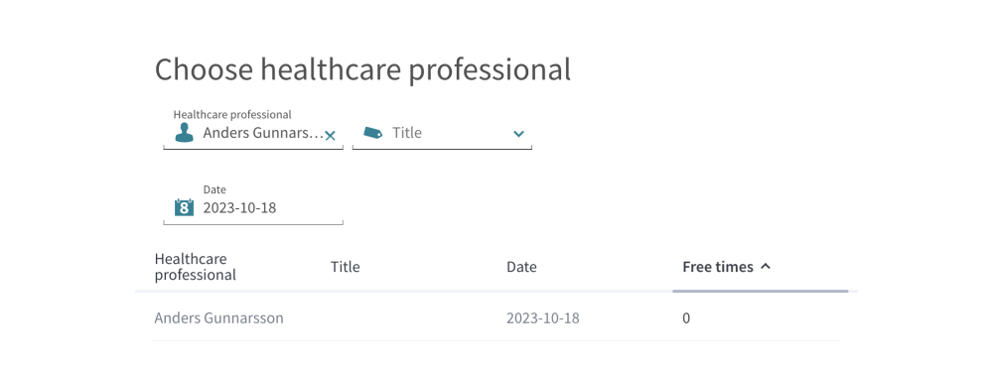Open the Title filter combo box
993x370 pixels.
[442, 133]
